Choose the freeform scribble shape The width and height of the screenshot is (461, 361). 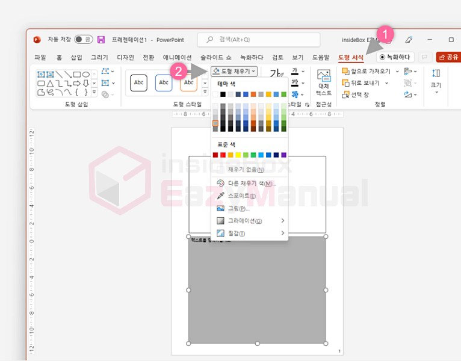[x=51, y=92]
